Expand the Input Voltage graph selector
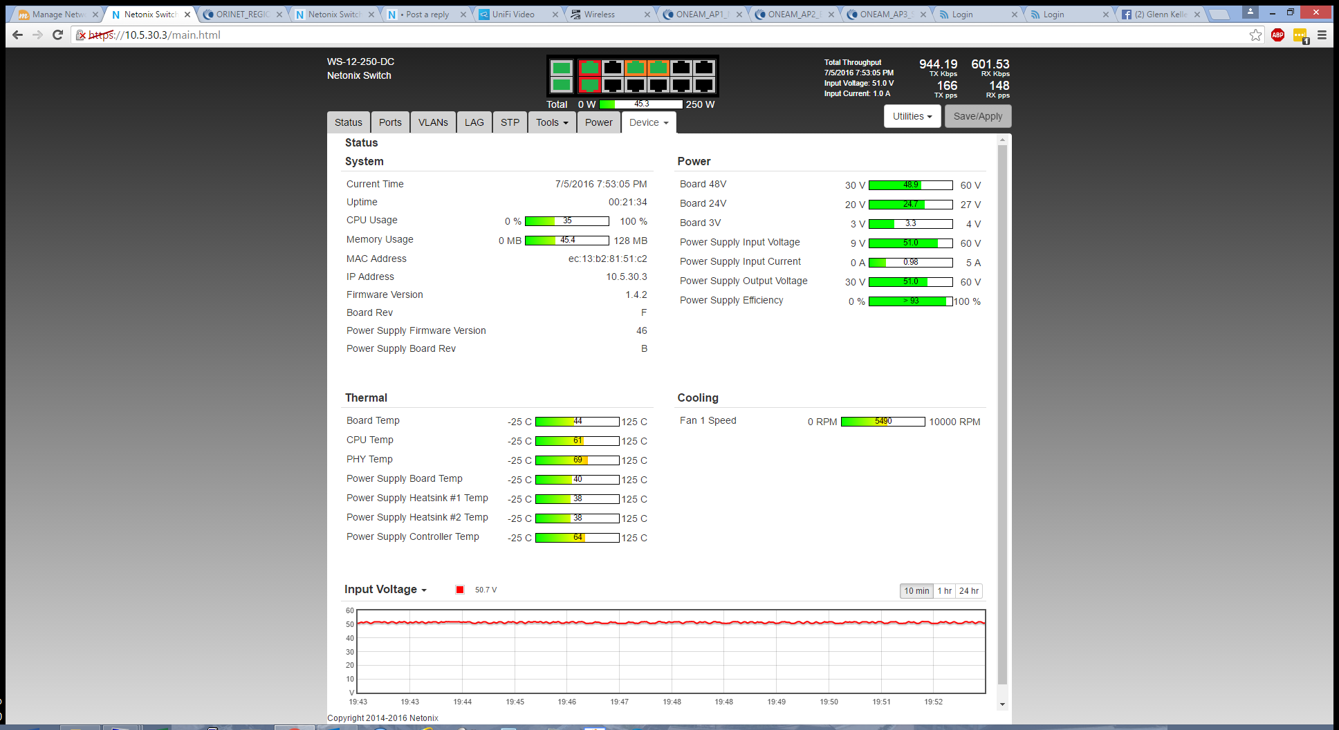1339x730 pixels. coord(385,590)
